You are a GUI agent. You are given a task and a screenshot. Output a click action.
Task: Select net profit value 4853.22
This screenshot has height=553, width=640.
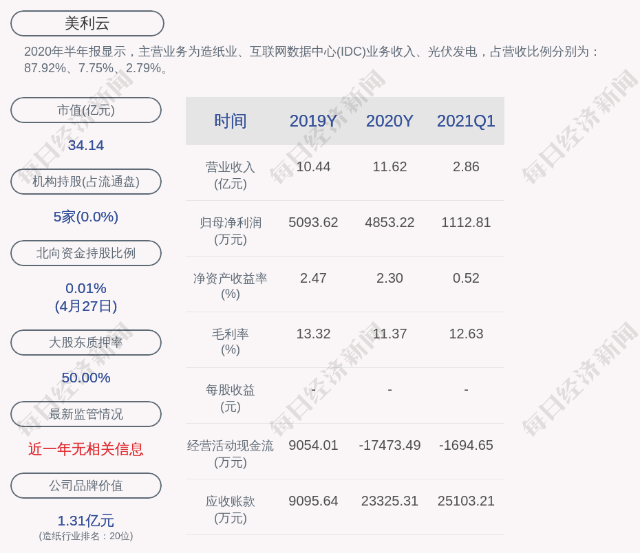[x=390, y=222]
